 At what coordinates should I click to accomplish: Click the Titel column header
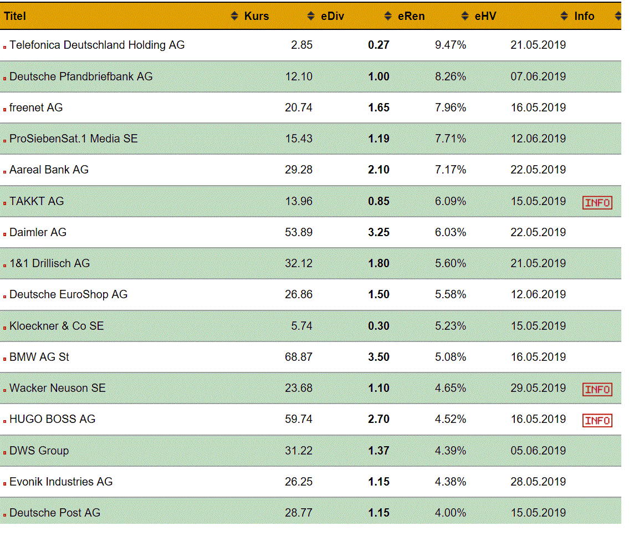pos(15,16)
